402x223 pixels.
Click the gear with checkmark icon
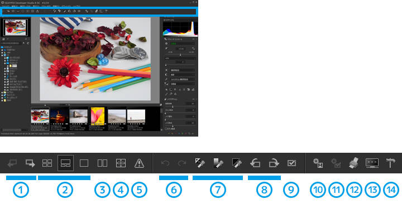[337, 163]
